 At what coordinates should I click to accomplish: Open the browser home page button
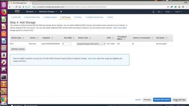[x=20, y=7]
